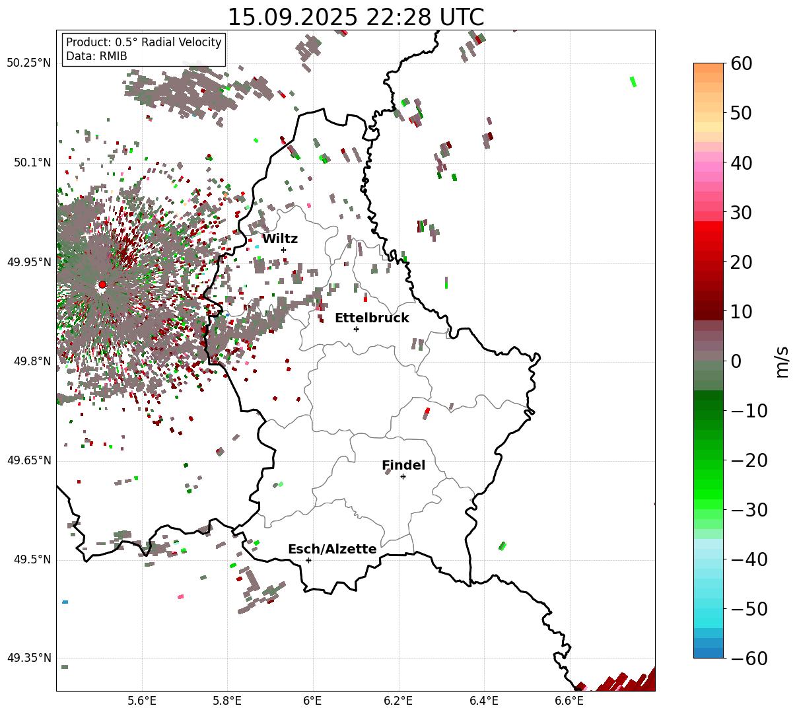Click the colorbar tick label 20
The width and height of the screenshot is (797, 714).
tap(741, 262)
